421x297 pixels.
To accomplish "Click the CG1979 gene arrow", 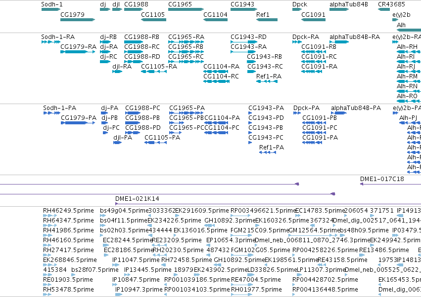I will tap(78, 20).
